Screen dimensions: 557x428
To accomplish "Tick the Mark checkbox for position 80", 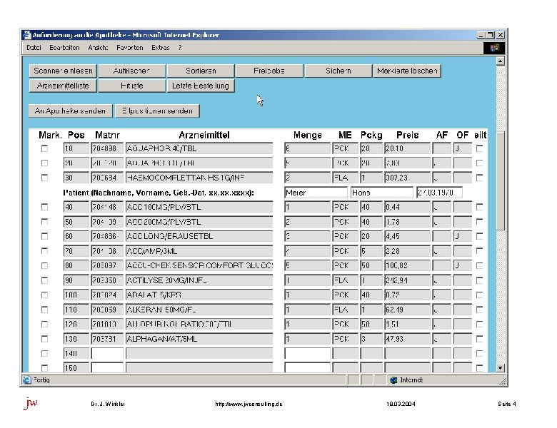I will click(x=44, y=265).
